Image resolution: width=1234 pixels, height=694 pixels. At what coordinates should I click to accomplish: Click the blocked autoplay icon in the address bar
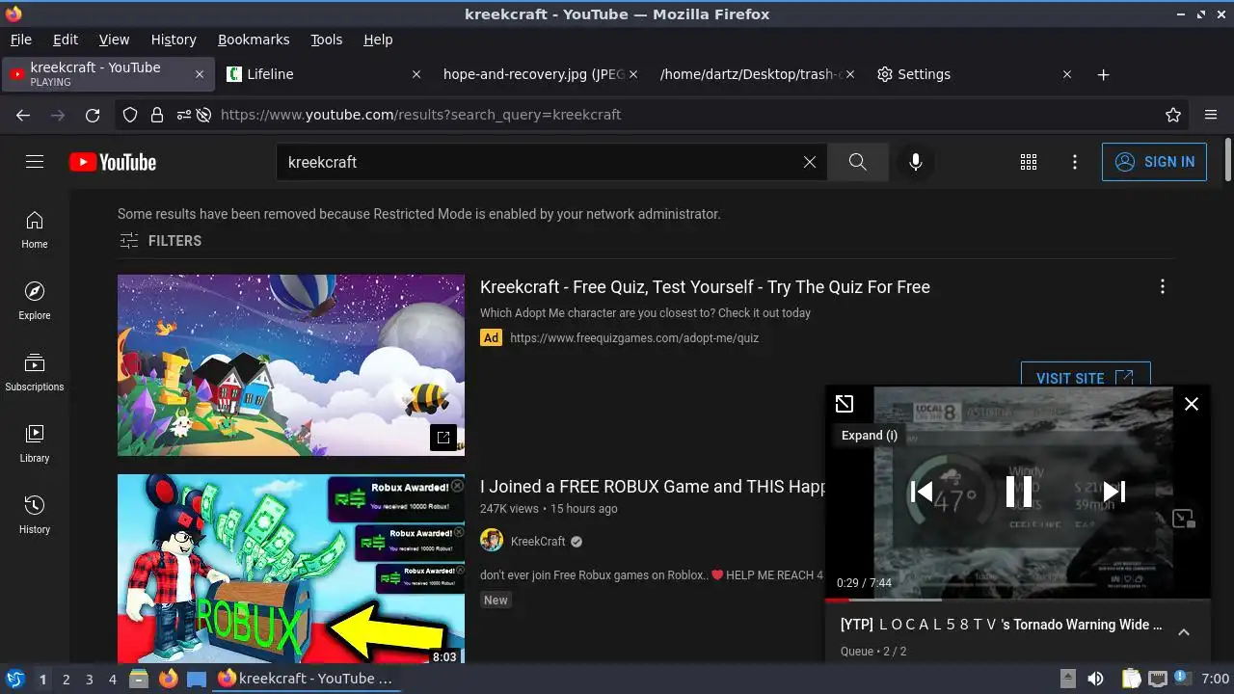[203, 115]
